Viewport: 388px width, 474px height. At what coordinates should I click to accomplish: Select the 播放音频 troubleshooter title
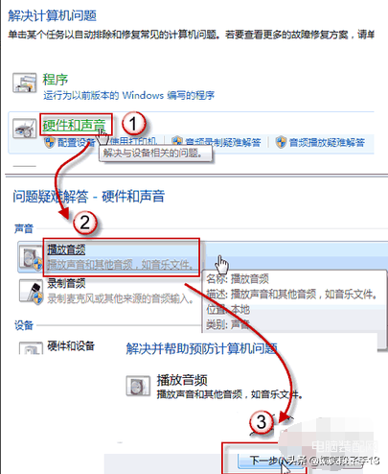(x=66, y=249)
